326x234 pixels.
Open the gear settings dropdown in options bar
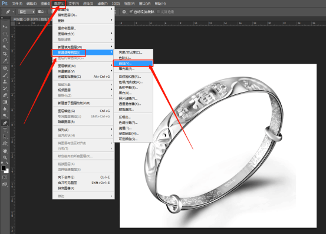click(x=124, y=12)
